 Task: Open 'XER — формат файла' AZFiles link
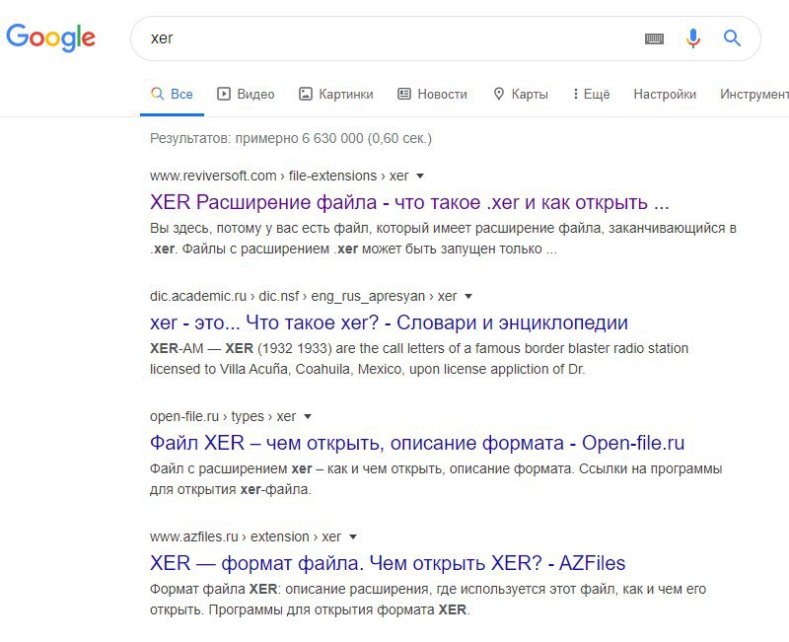click(x=388, y=563)
